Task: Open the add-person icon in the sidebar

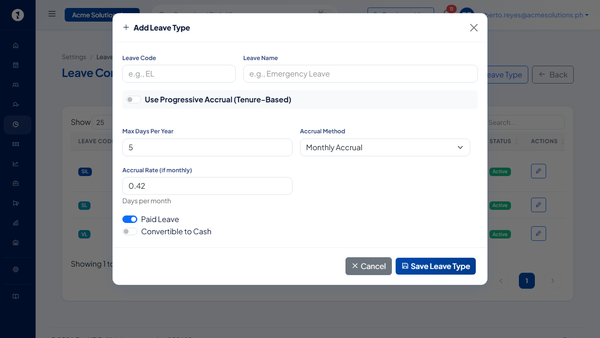Action: pyautogui.click(x=15, y=104)
